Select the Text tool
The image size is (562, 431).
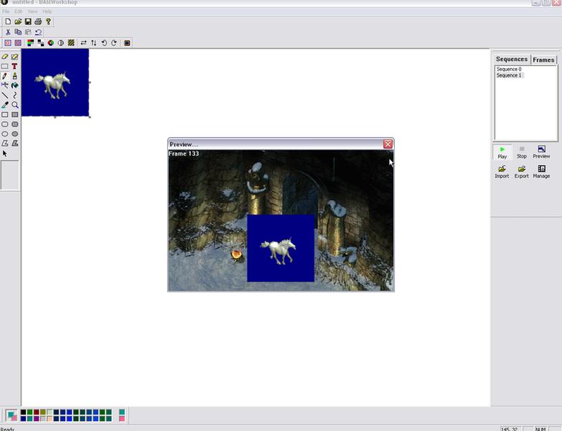(x=14, y=66)
